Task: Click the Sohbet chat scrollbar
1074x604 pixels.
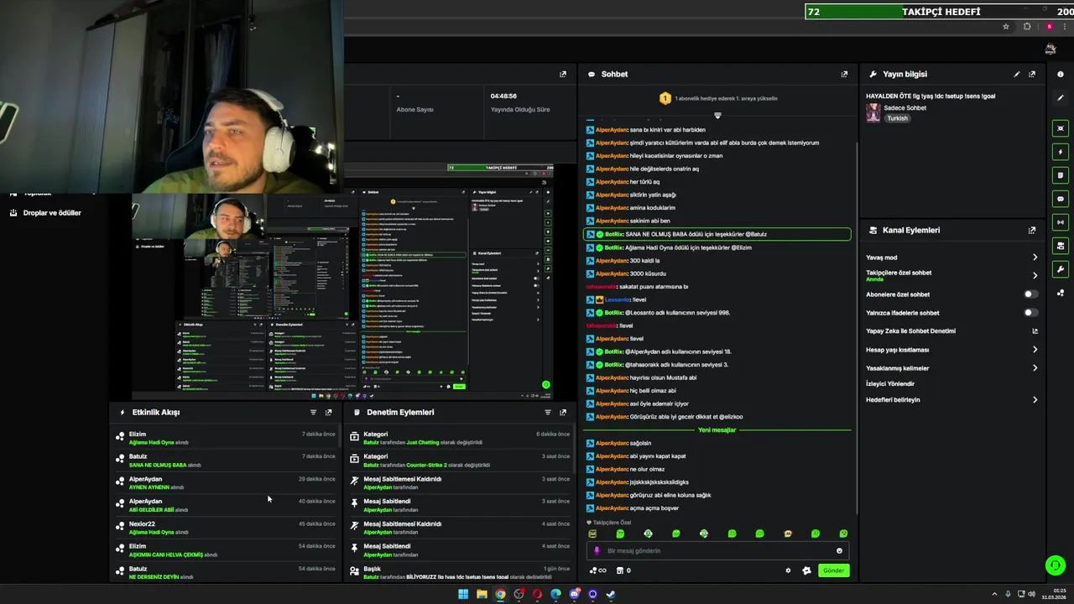Action: point(856,327)
